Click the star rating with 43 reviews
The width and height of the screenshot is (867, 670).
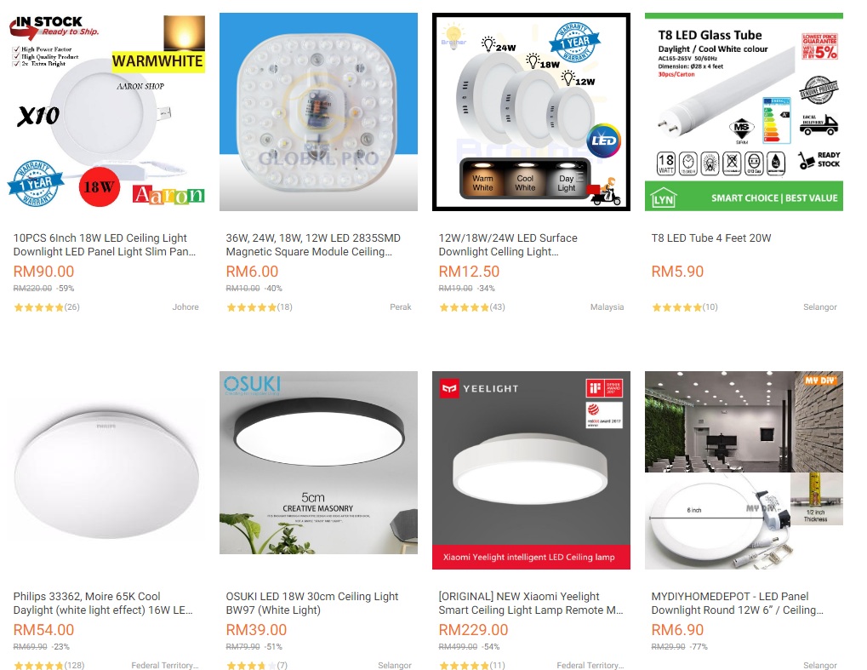click(x=471, y=307)
